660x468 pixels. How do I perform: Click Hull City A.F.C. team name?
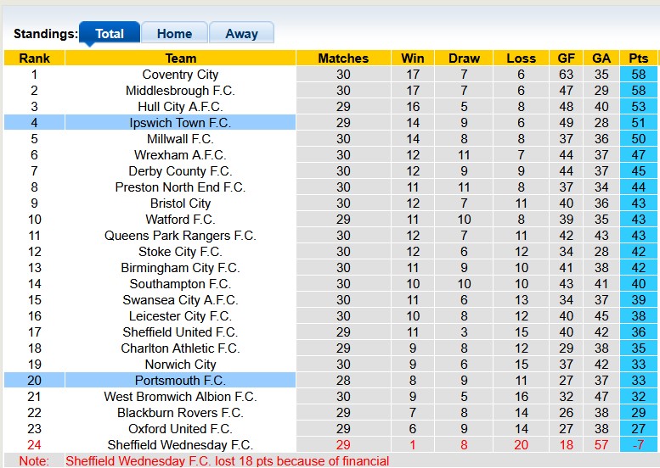(x=180, y=107)
